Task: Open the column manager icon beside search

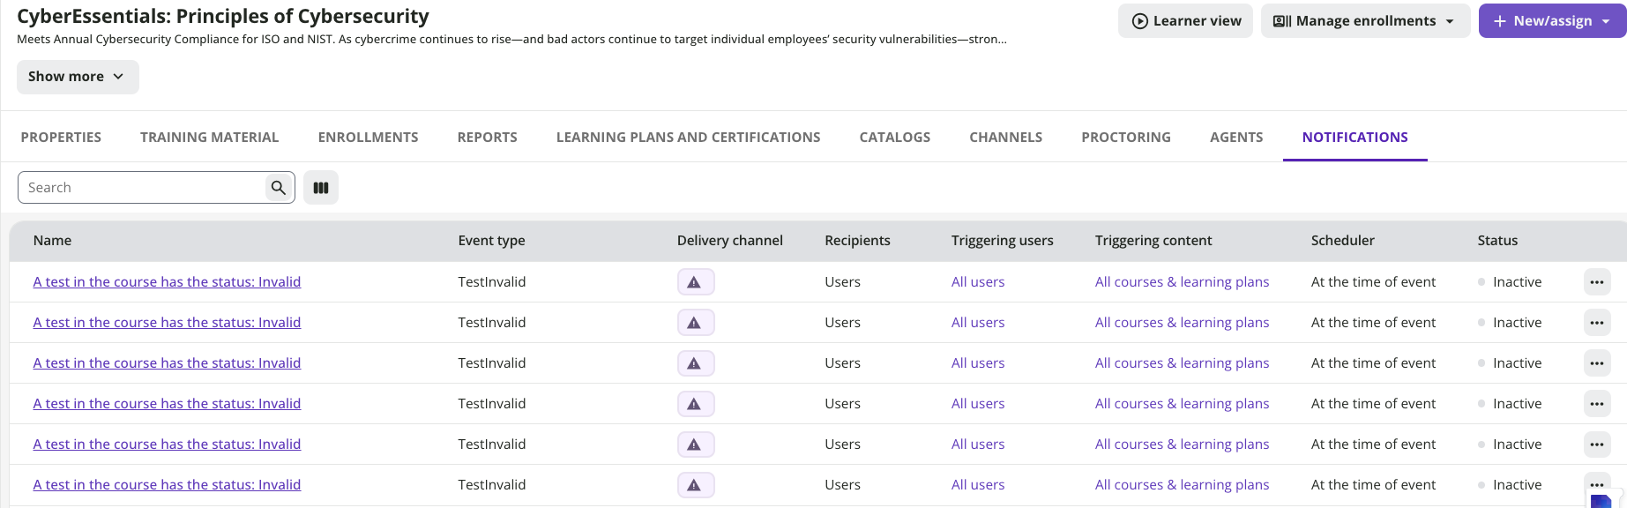Action: (321, 188)
